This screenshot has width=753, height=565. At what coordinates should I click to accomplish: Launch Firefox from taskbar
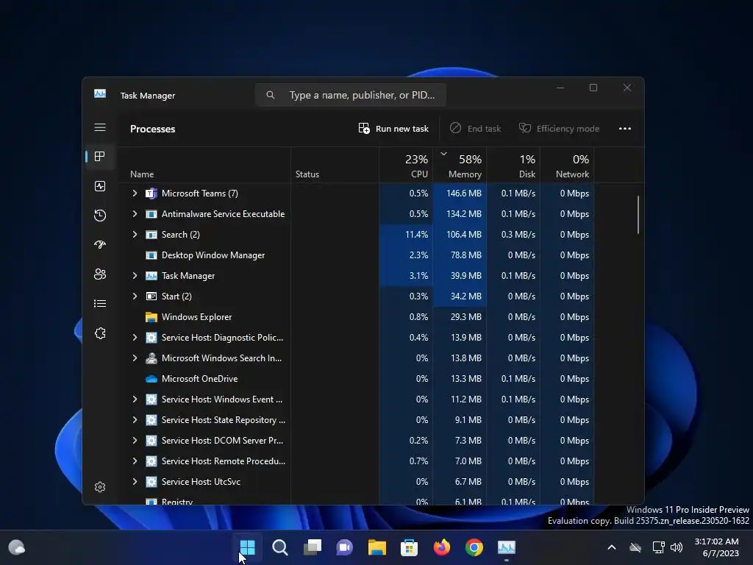coord(442,547)
